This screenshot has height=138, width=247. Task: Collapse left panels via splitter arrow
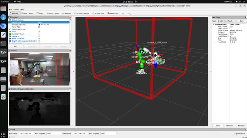(x=73, y=72)
